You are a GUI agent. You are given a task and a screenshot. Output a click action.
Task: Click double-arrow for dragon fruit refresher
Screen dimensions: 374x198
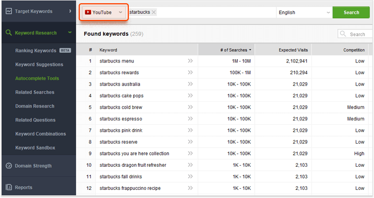pos(190,165)
